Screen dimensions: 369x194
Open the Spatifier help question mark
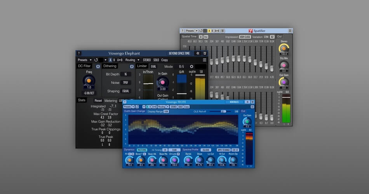click(183, 31)
